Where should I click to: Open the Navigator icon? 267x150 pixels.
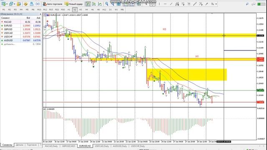32,4
